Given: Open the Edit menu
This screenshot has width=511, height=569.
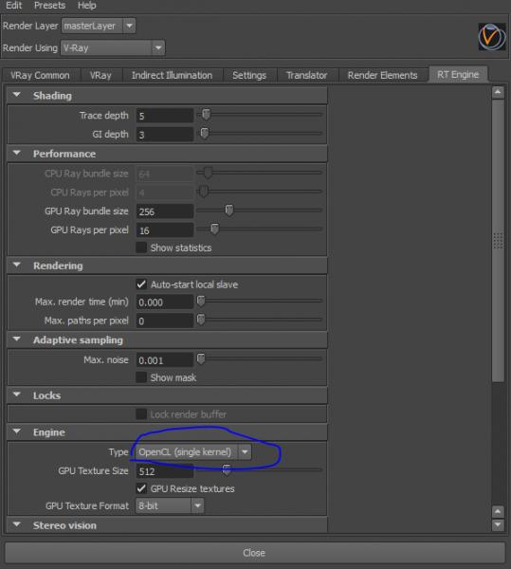Looking at the screenshot, I should [14, 6].
